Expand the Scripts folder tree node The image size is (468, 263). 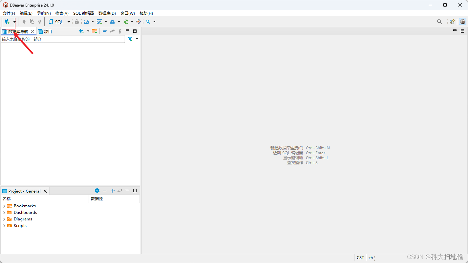(4, 226)
